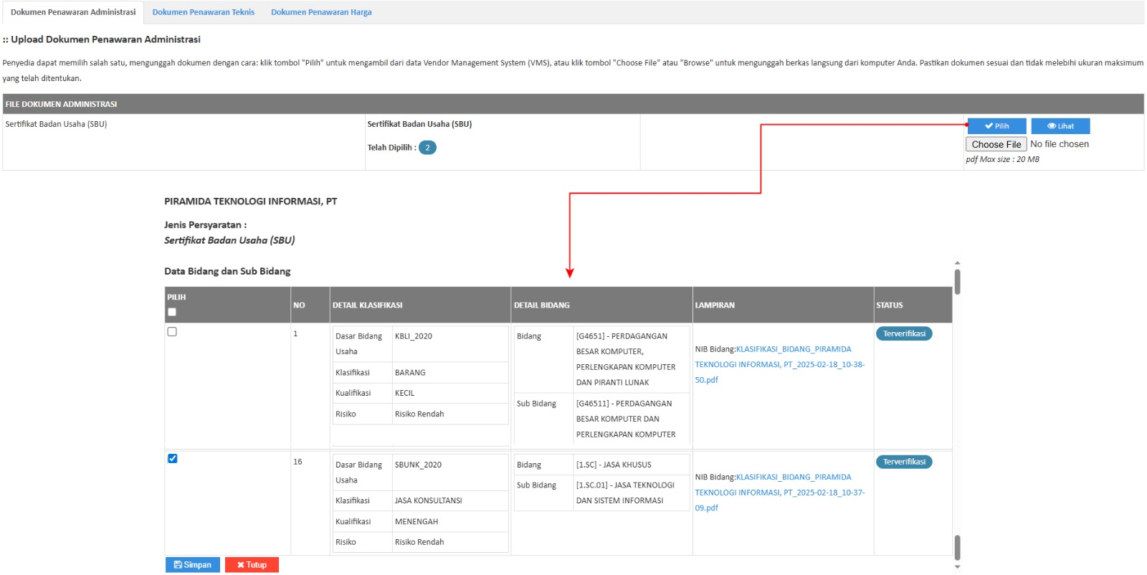The height and width of the screenshot is (575, 1147).
Task: Select the Dokumen Penawaran Administrasi tab
Action: (x=73, y=12)
